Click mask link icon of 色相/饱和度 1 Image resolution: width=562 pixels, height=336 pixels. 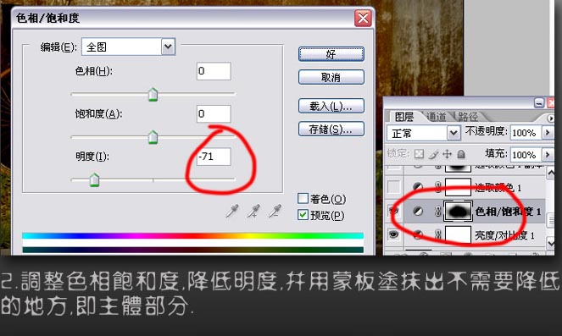pos(437,211)
